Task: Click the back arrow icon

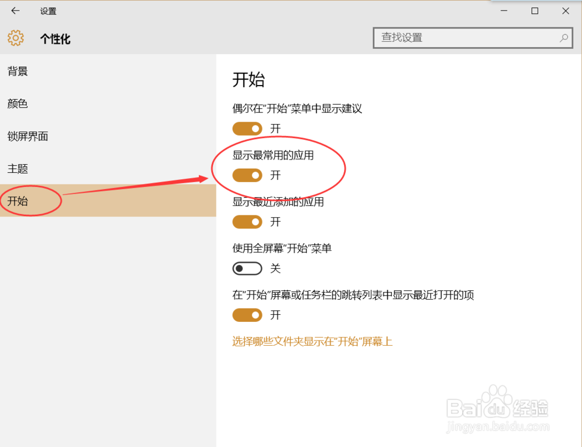Action: click(x=15, y=10)
